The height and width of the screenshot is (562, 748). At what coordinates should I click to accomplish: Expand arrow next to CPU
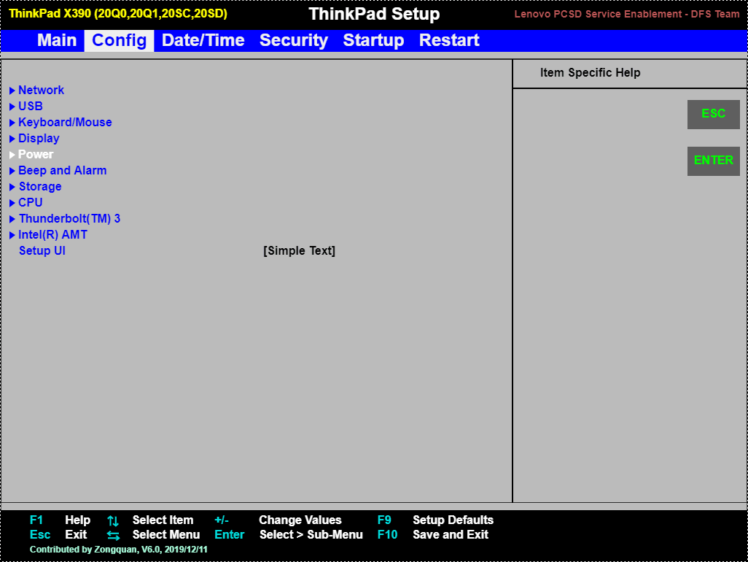click(12, 204)
